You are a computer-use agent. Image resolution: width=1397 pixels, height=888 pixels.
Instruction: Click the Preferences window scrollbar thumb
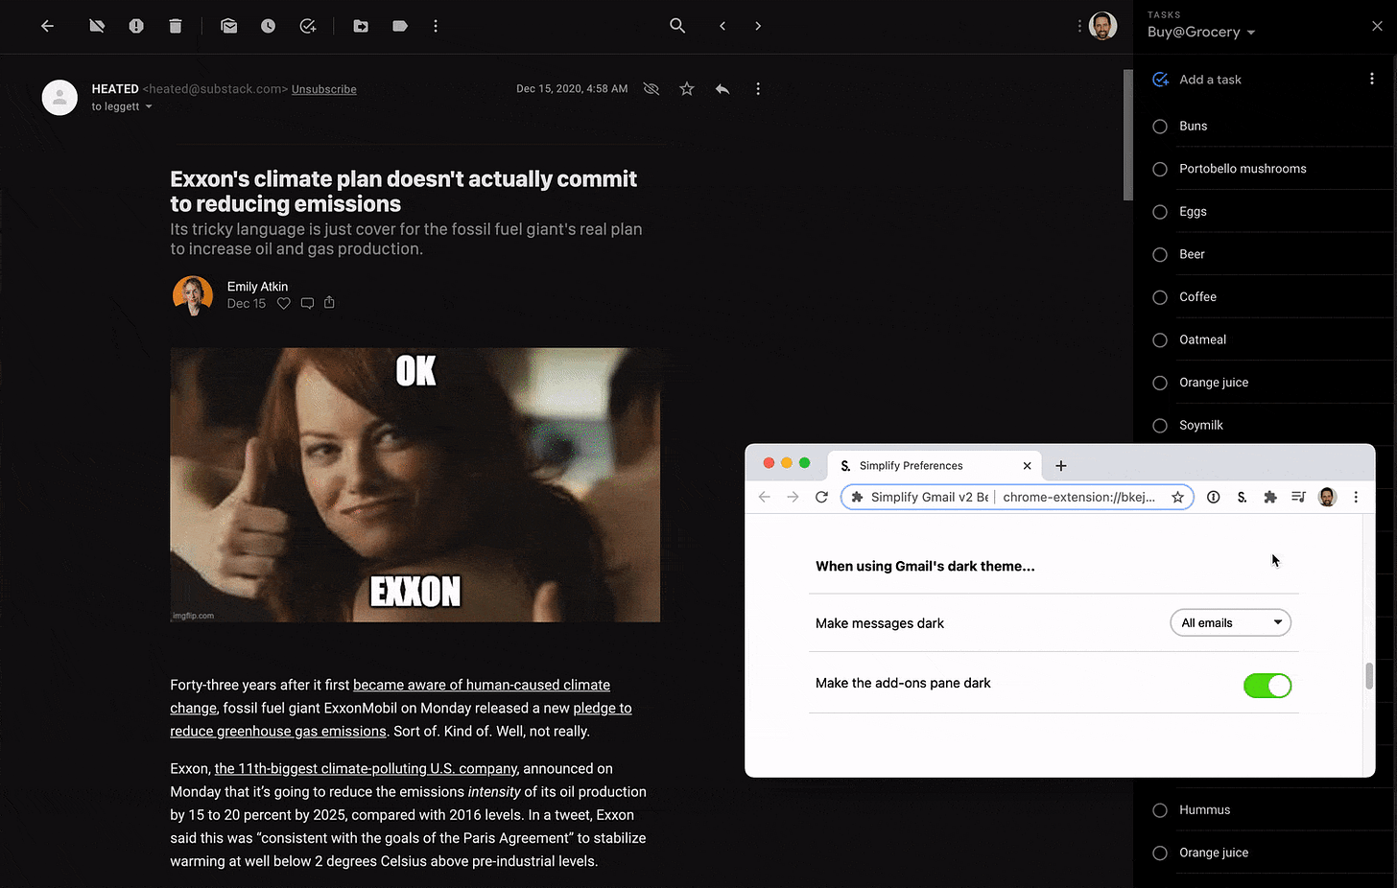point(1369,675)
